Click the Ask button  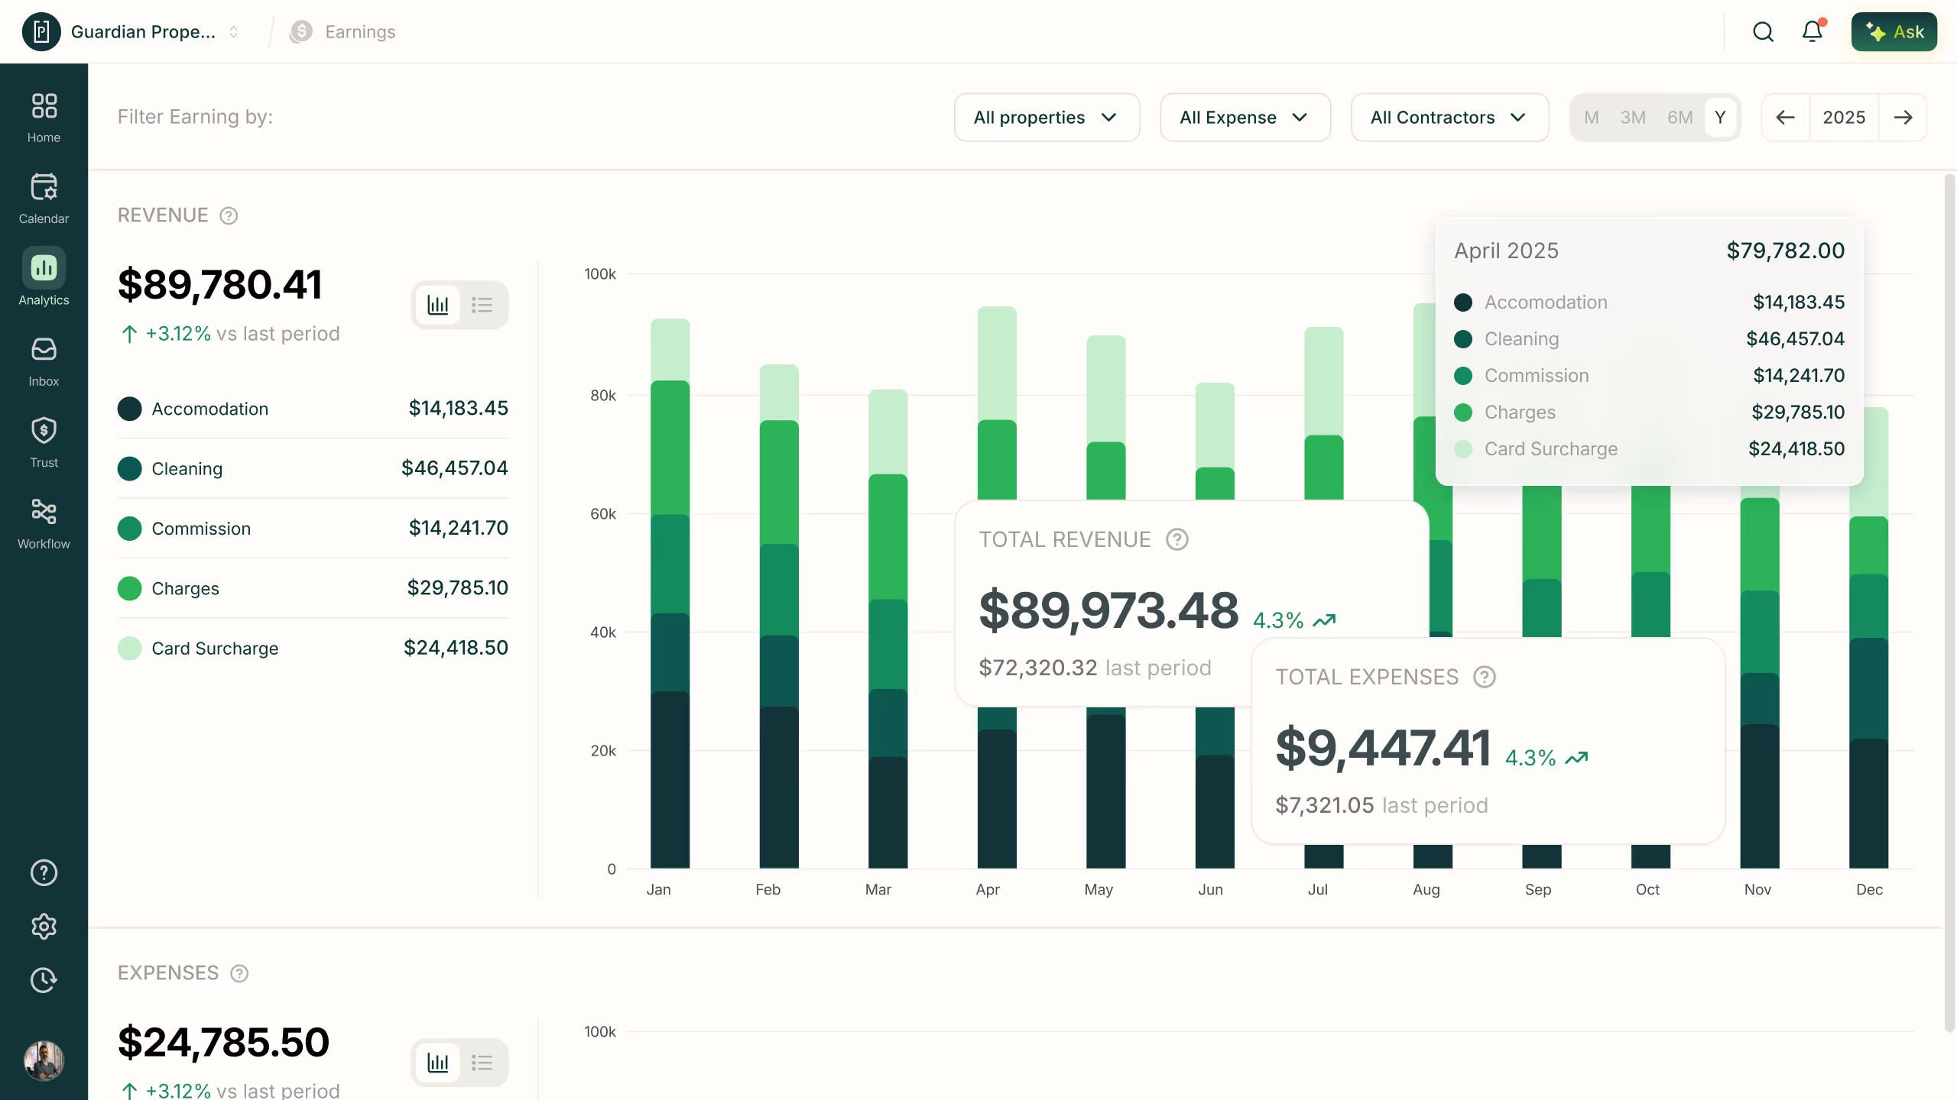pyautogui.click(x=1894, y=32)
